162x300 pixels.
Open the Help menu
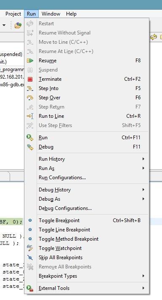(x=72, y=14)
